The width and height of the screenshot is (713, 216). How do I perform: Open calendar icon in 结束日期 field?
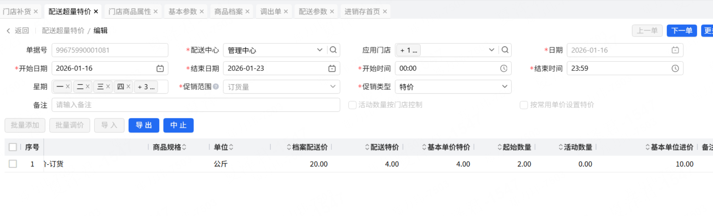332,68
